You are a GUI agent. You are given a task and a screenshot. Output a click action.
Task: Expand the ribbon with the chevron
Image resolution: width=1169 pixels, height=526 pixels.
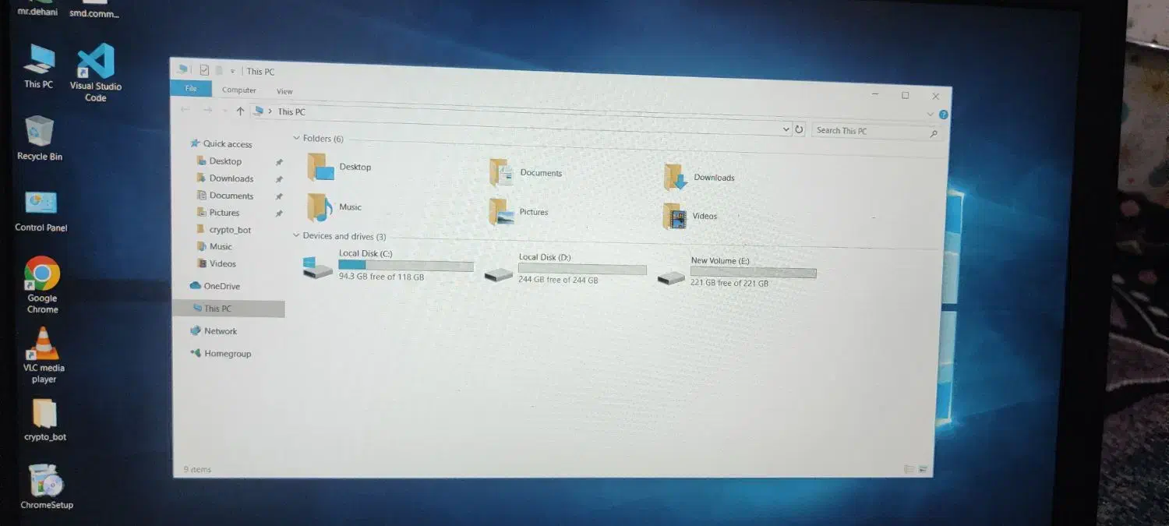click(x=930, y=114)
